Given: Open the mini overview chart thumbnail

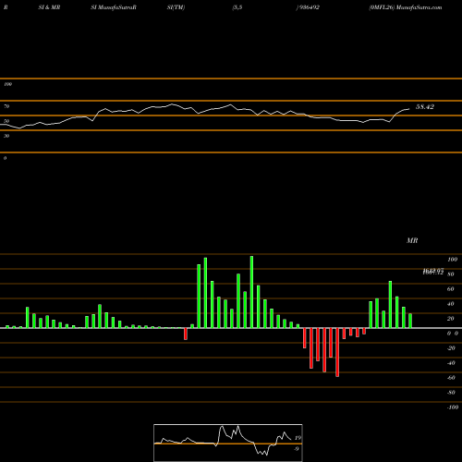Looking at the screenshot, I should [228, 443].
